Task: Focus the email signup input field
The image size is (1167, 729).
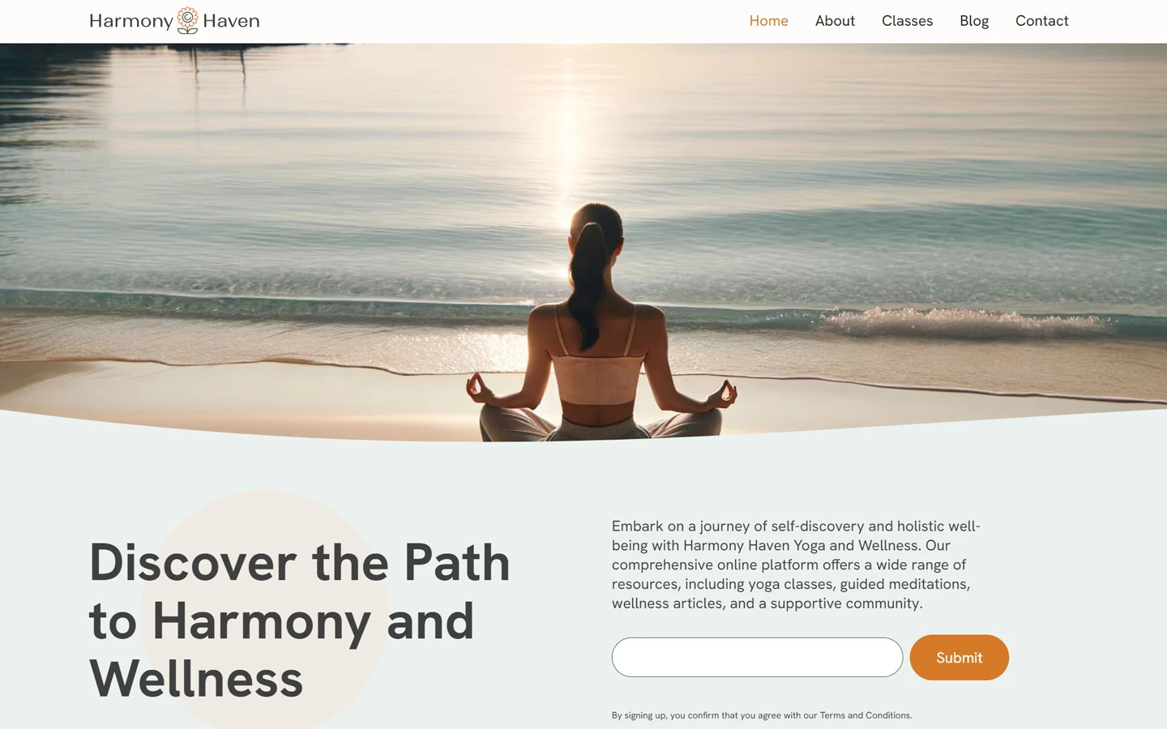Action: coord(757,657)
